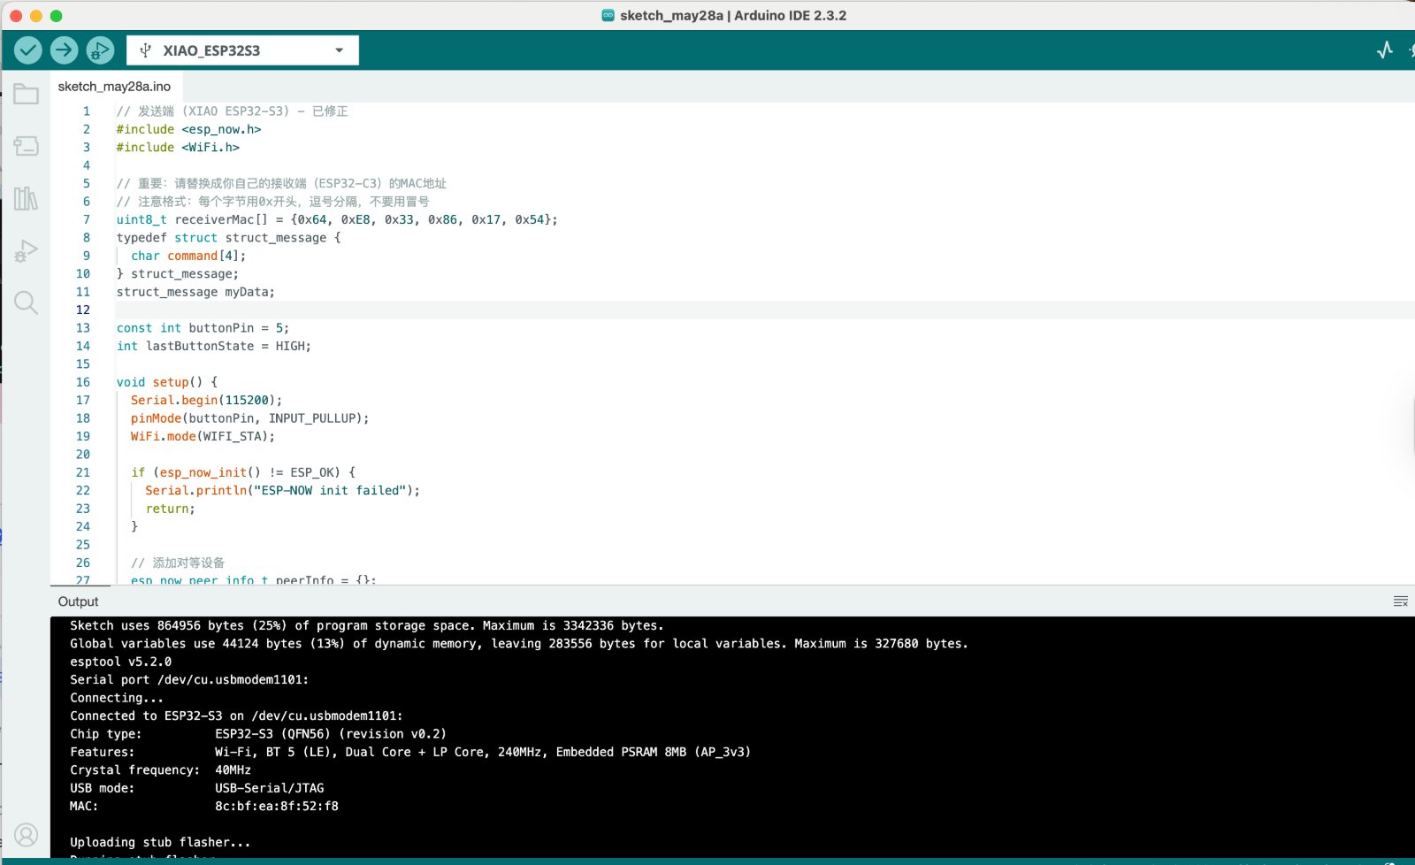Click the 'Uploading stub flasher...' output line

(x=160, y=842)
